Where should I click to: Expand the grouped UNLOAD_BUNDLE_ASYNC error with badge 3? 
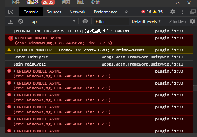coord(16,38)
